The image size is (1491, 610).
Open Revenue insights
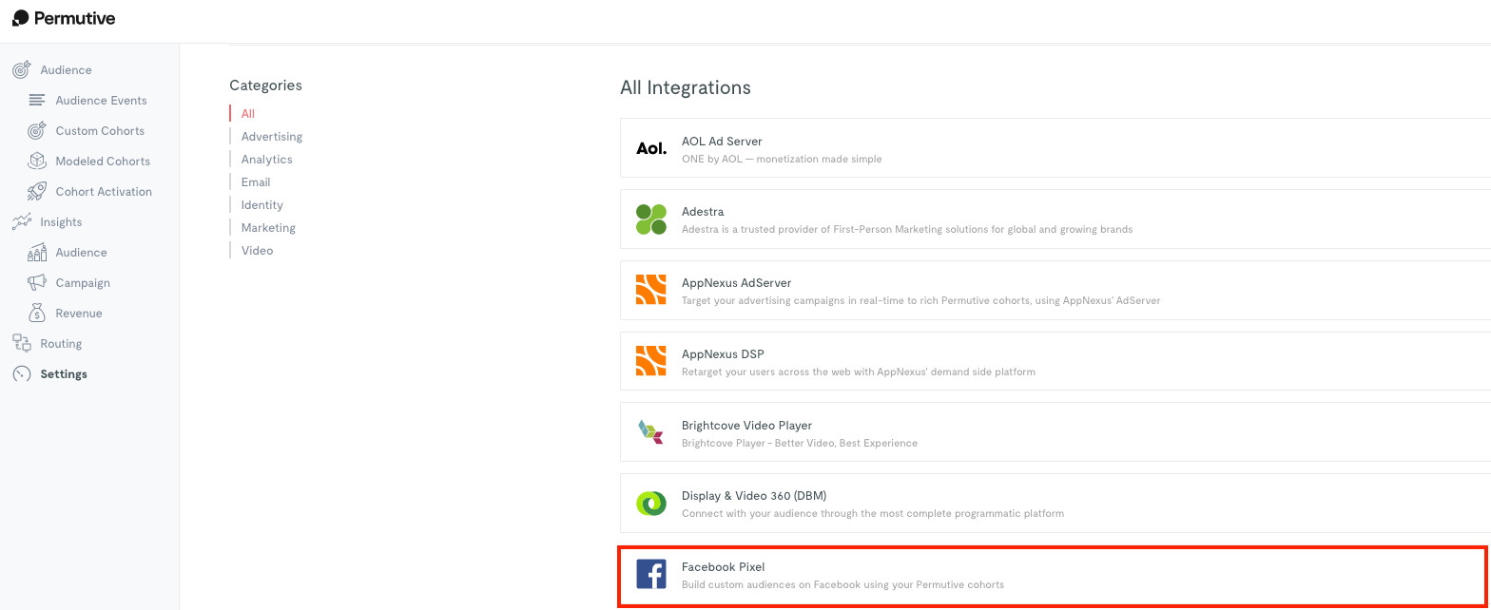pyautogui.click(x=79, y=314)
